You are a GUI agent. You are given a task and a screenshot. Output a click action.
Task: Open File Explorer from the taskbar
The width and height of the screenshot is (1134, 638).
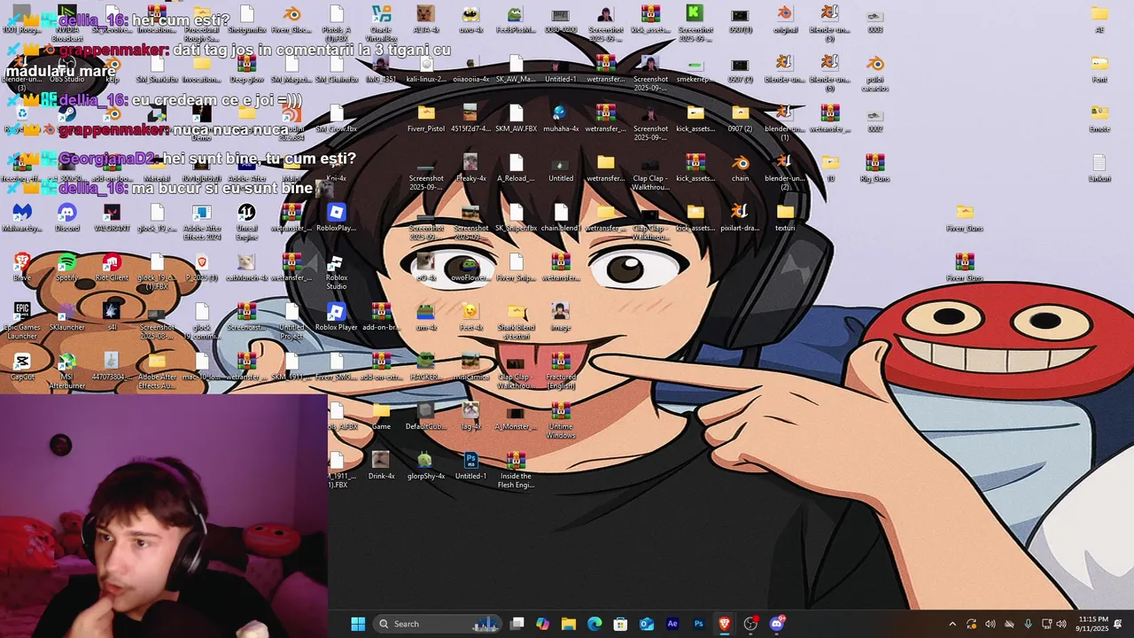569,624
